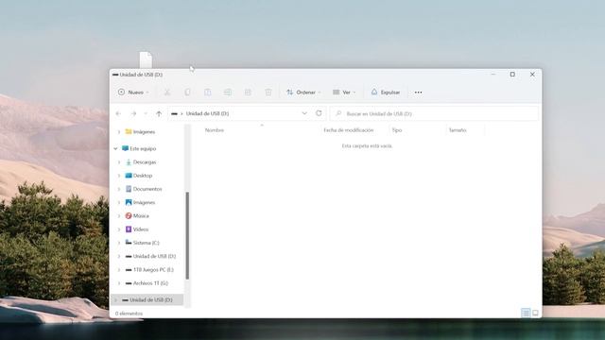
Task: Open recent locations chevron
Action: point(146,113)
